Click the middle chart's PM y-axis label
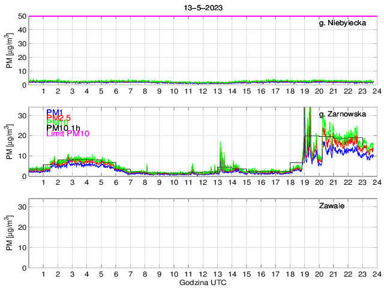This screenshot has width=384, height=288. coord(10,142)
